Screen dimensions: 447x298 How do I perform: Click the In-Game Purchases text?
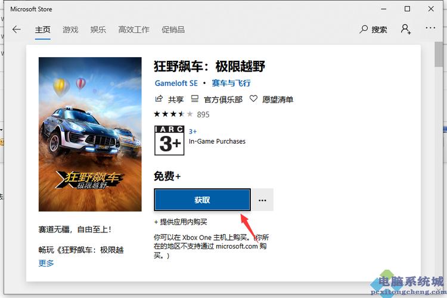tap(217, 141)
